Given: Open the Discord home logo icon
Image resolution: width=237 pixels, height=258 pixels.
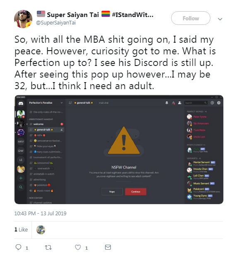Looking at the screenshot, I should (21, 104).
